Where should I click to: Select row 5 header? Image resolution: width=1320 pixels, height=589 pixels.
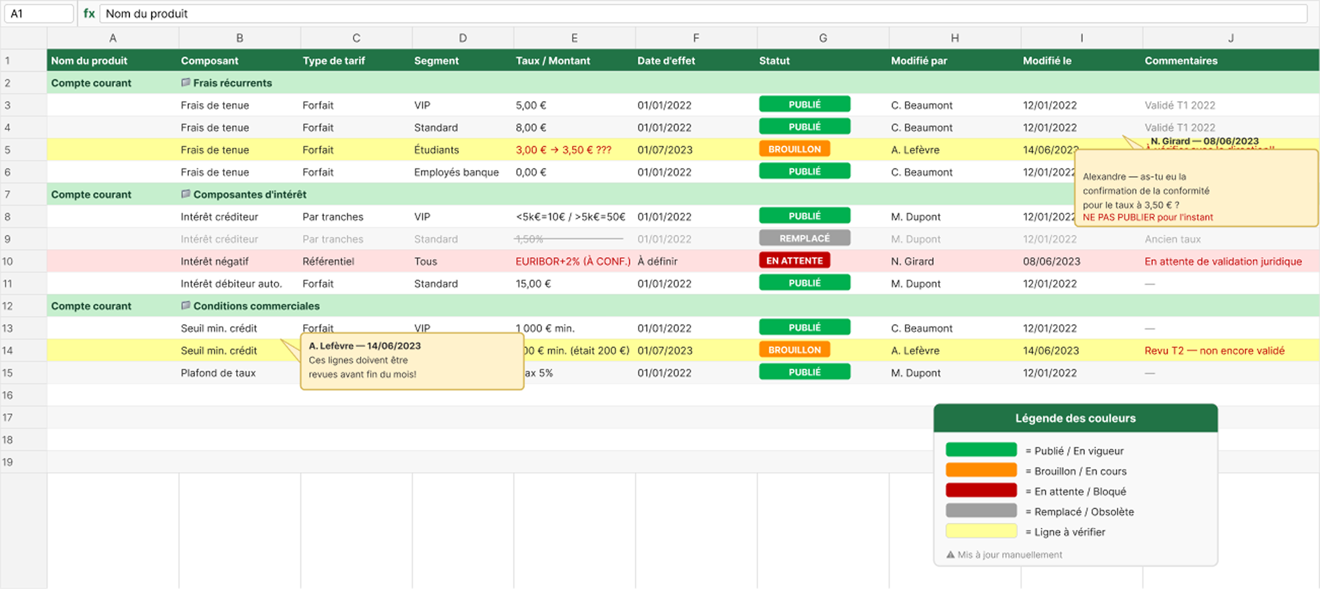(x=23, y=150)
